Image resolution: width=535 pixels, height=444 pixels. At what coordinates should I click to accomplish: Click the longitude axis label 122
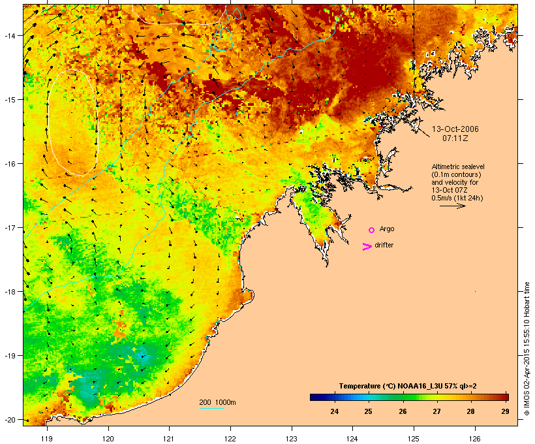click(x=230, y=439)
